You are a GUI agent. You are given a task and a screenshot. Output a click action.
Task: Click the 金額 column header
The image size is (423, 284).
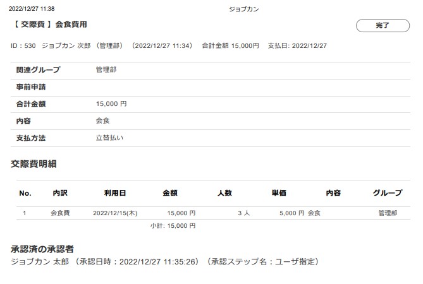170,193
